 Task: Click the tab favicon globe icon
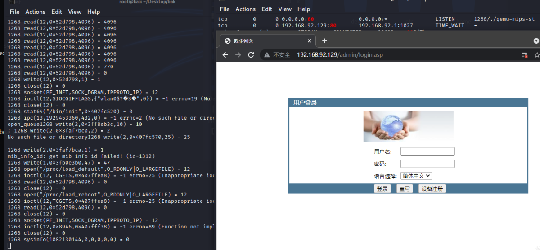pos(227,41)
